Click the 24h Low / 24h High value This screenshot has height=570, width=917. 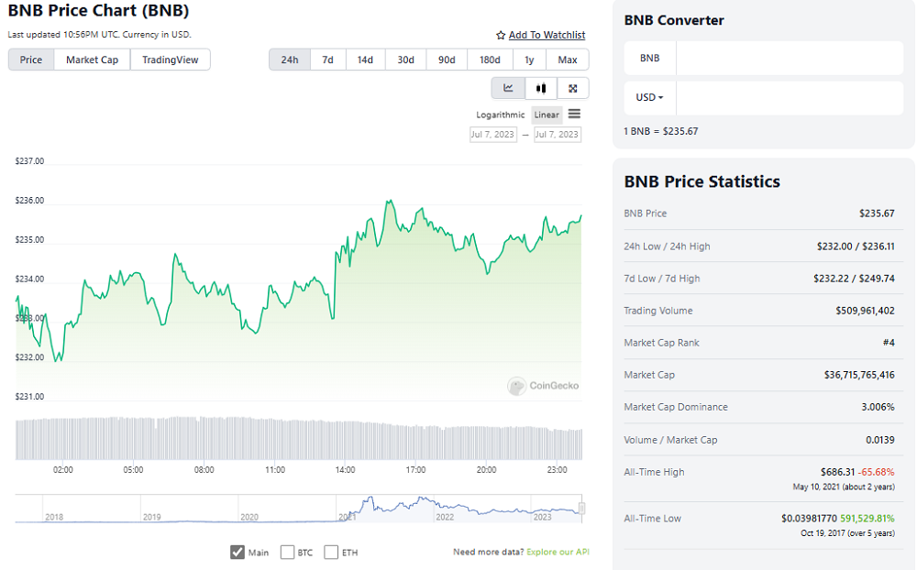856,247
